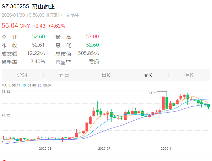Image resolution: width=212 pixels, height=161 pixels.
Task: Click the 昨收 value 52.61
Action: coord(38,45)
